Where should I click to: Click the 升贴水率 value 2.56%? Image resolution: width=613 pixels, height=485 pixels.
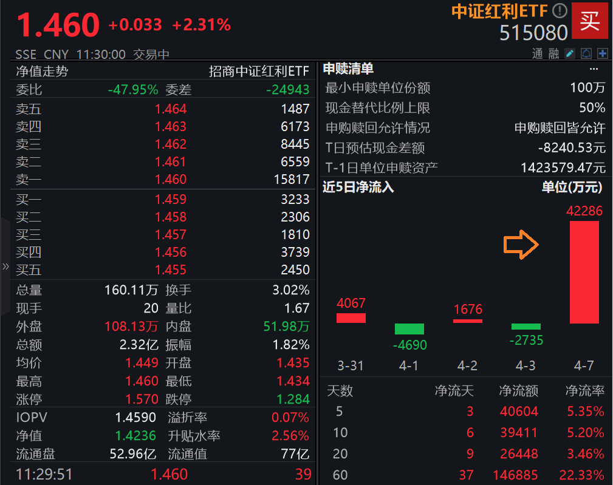(x=290, y=436)
